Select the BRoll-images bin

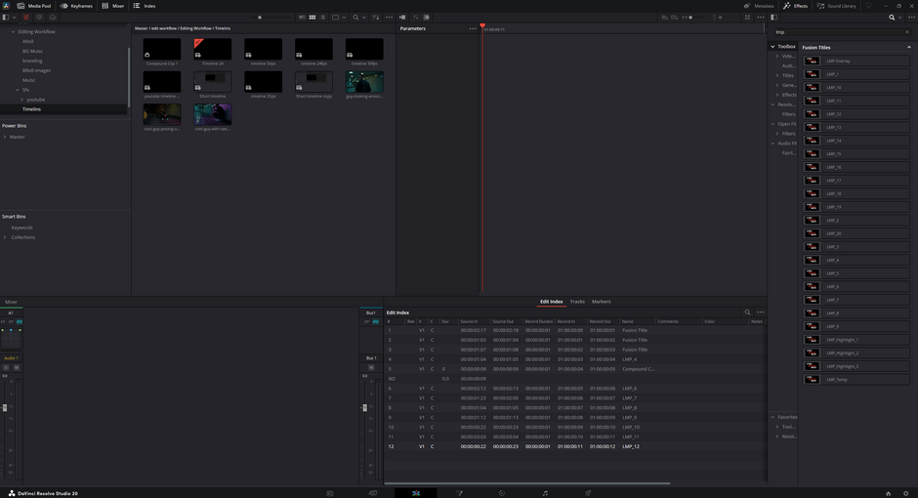36,70
